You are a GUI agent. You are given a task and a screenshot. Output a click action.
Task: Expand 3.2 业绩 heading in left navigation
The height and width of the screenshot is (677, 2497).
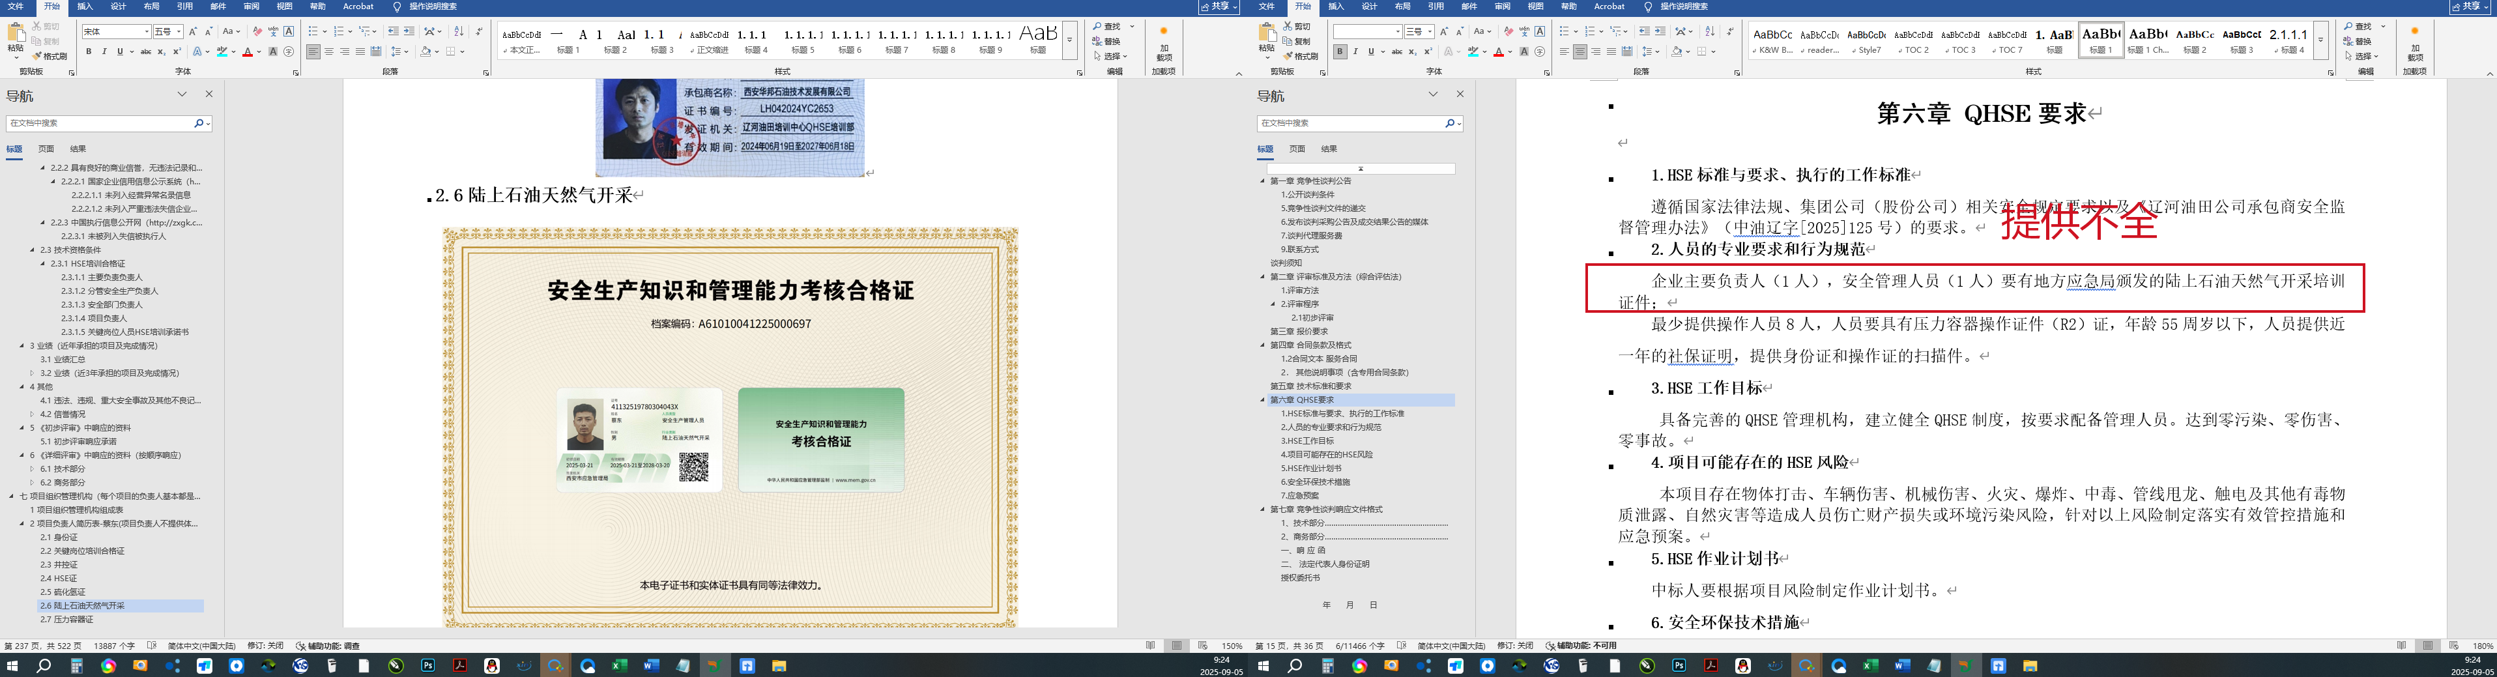[32, 373]
